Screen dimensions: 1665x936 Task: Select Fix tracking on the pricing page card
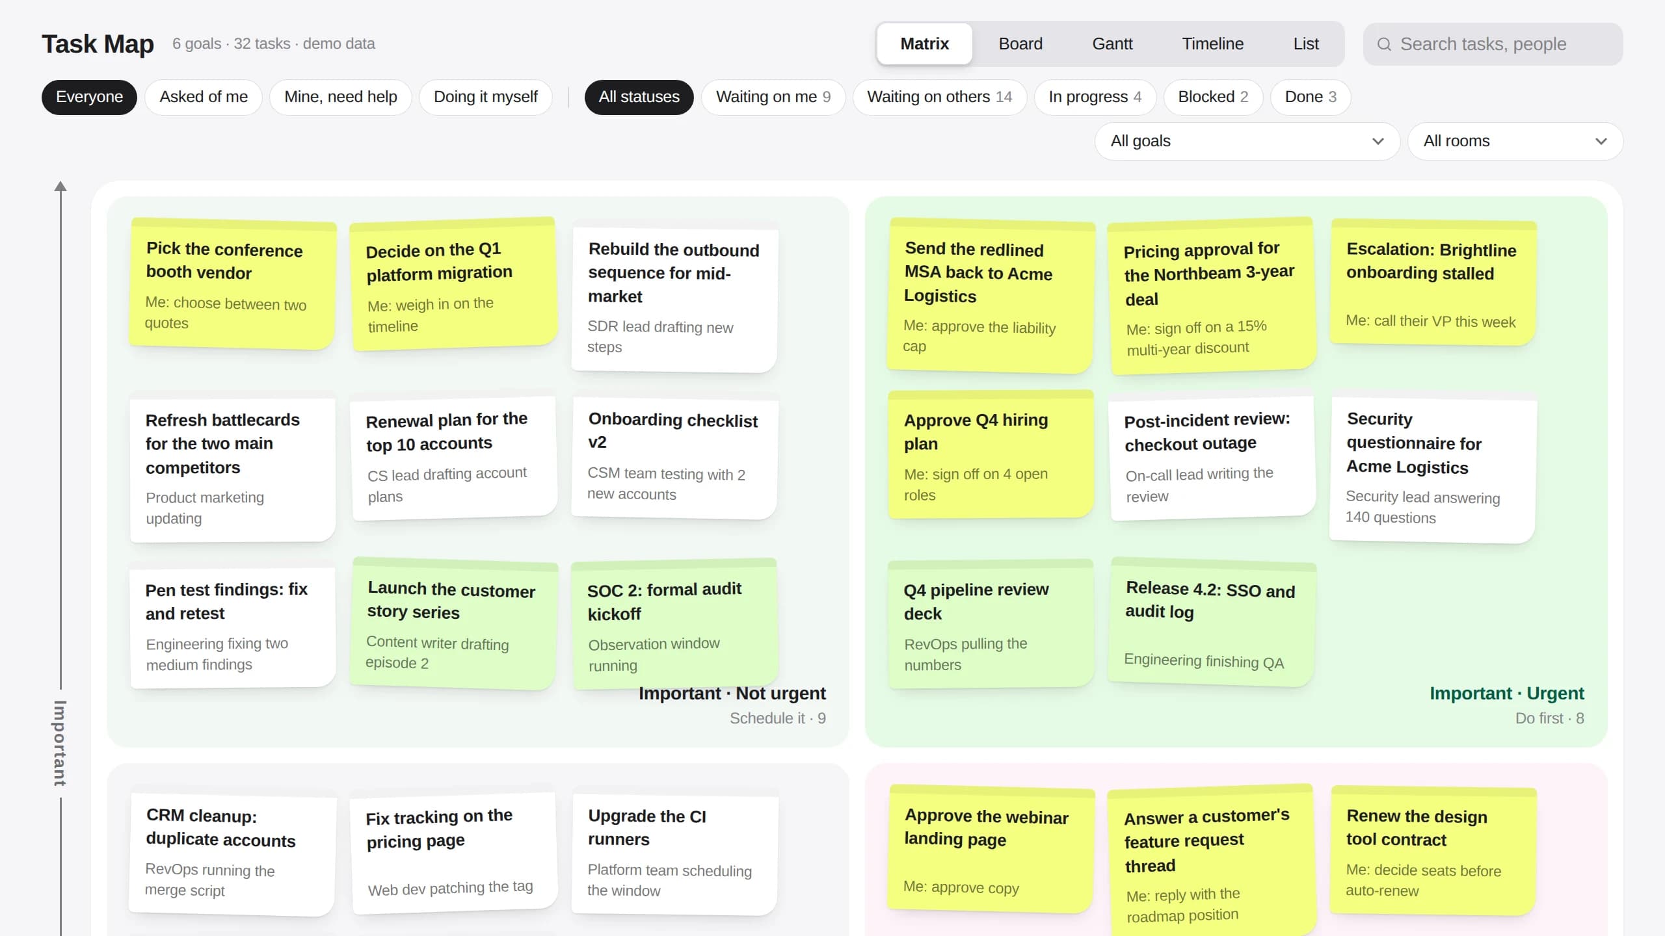point(453,850)
